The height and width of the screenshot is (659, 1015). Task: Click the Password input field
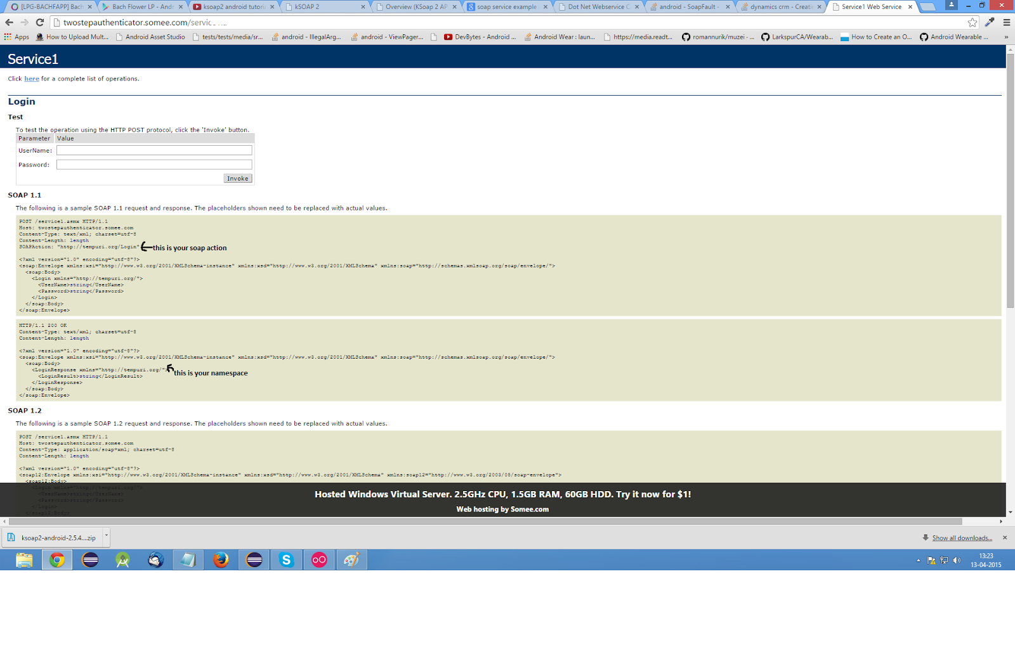tap(154, 164)
